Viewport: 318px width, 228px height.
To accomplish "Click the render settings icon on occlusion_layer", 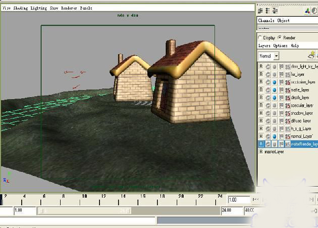I will pos(287,82).
